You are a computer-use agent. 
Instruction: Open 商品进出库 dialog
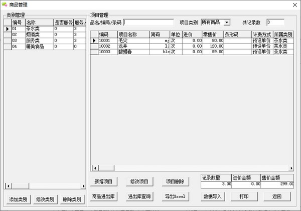click(104, 196)
